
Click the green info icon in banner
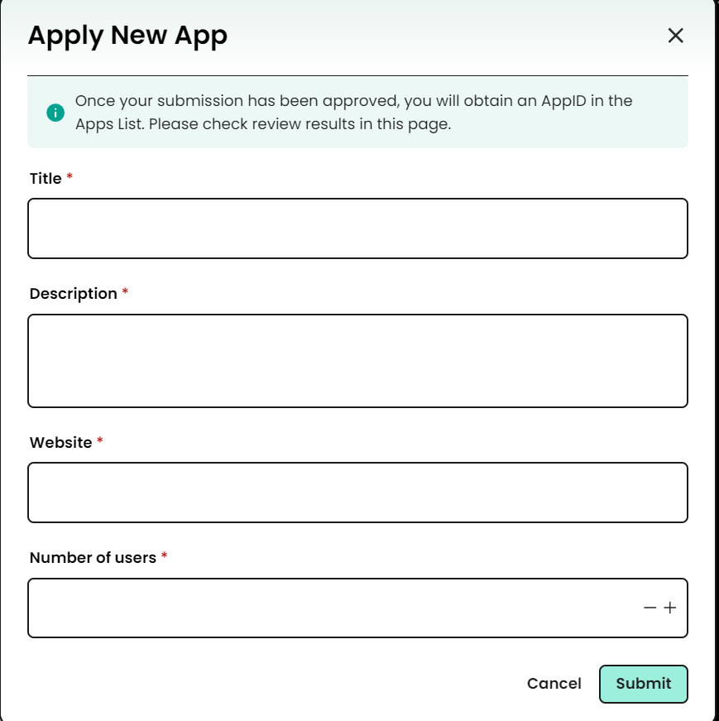[55, 113]
